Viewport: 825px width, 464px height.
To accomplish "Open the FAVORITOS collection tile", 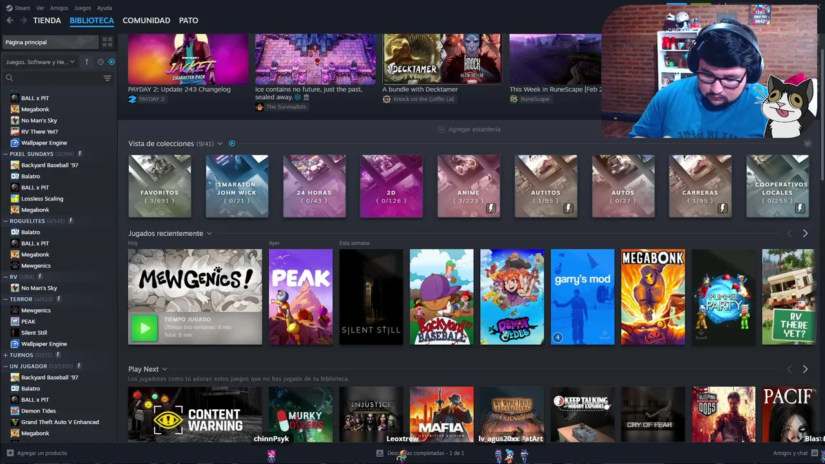I will click(159, 186).
